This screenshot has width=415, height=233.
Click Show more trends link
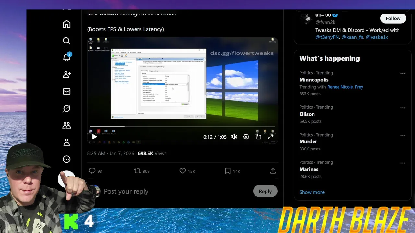(312, 192)
